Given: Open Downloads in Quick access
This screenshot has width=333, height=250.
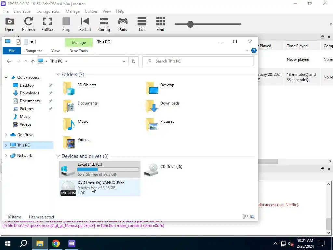Looking at the screenshot, I should point(29,93).
